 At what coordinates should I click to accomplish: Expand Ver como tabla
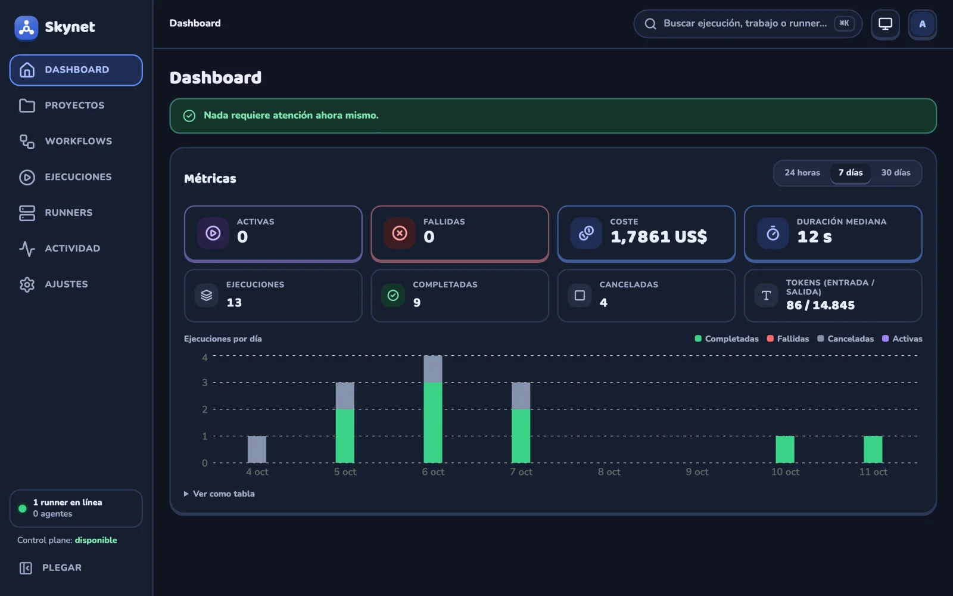click(x=219, y=494)
